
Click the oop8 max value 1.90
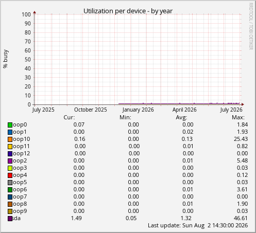click(x=242, y=204)
